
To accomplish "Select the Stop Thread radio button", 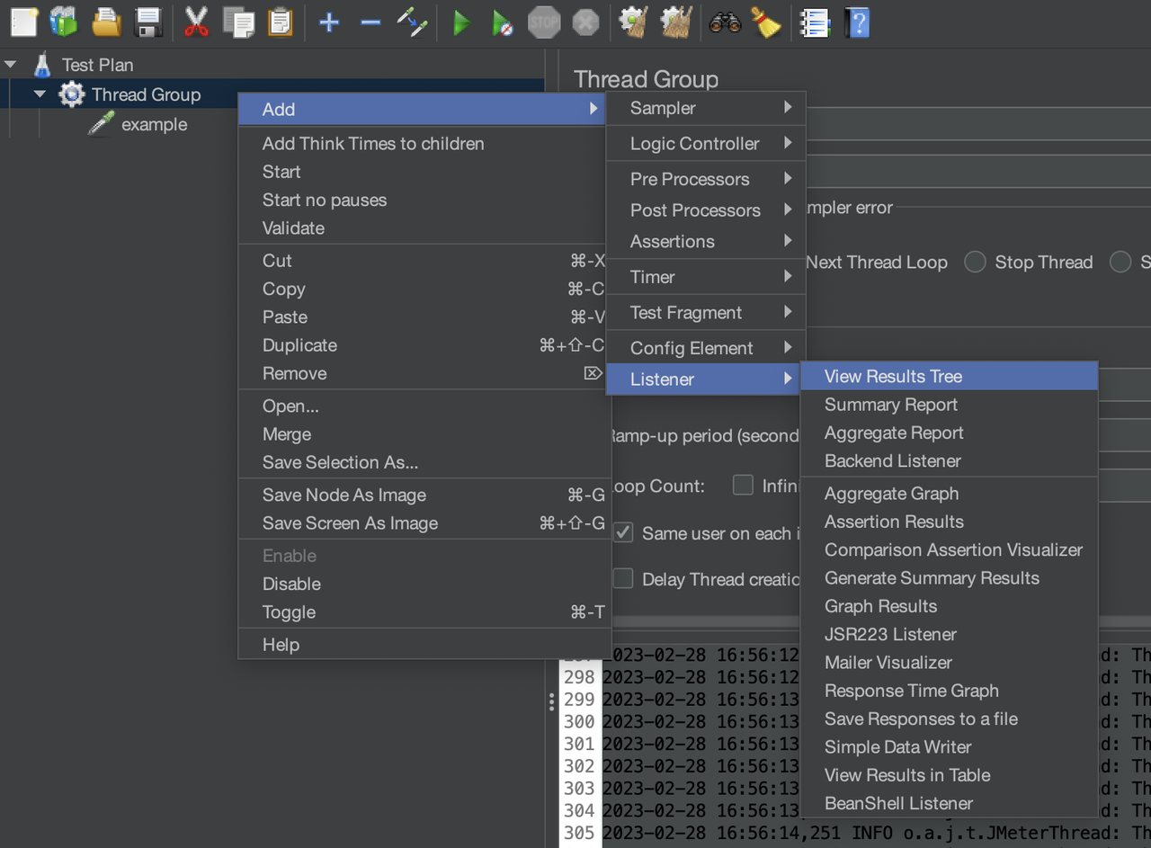I will tap(975, 263).
